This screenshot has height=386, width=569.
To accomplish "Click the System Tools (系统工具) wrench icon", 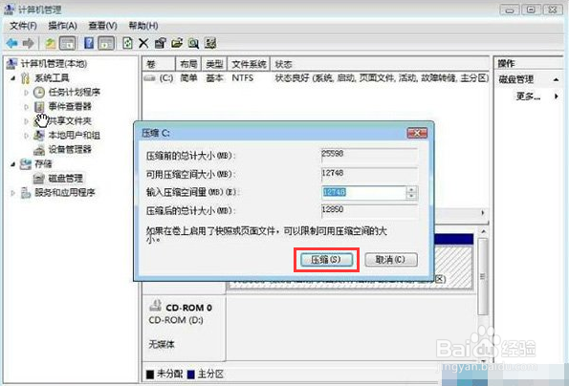I will tap(26, 78).
